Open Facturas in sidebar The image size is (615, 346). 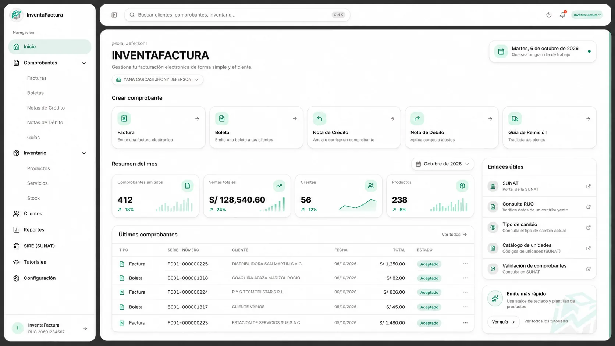(37, 78)
